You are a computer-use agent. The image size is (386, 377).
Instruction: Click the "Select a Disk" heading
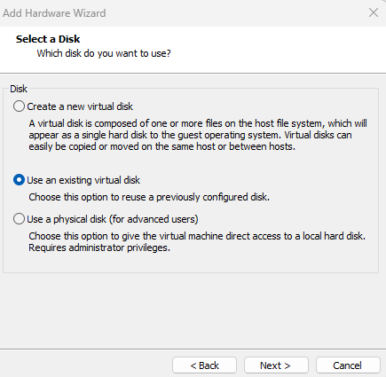click(48, 39)
